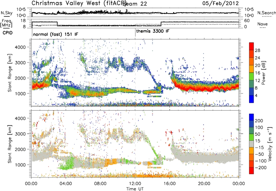Click the 'N.Search' legend label

tap(266, 13)
